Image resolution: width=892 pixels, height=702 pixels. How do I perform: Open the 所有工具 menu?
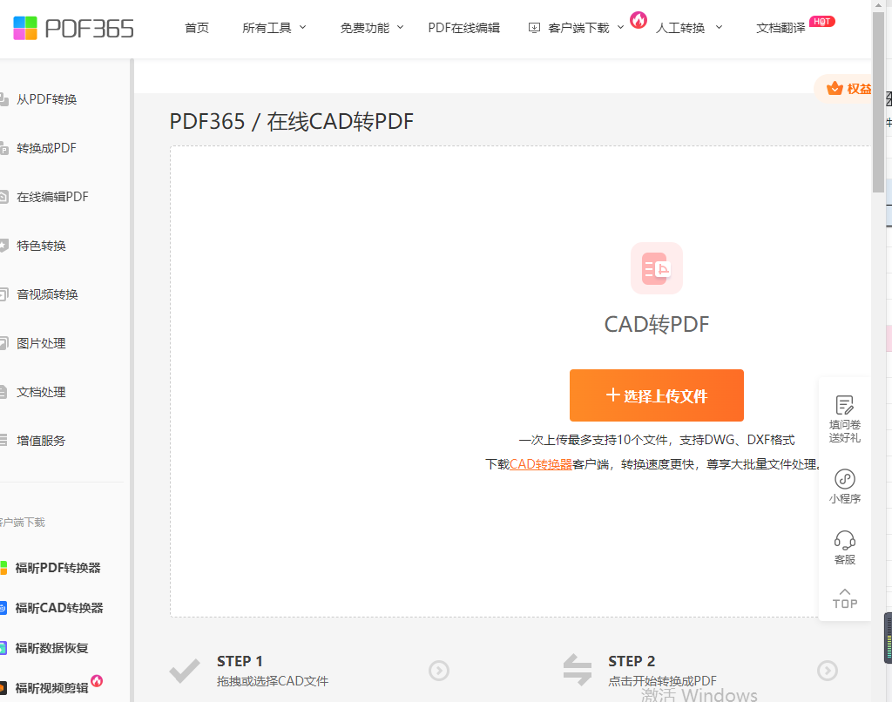click(x=267, y=28)
